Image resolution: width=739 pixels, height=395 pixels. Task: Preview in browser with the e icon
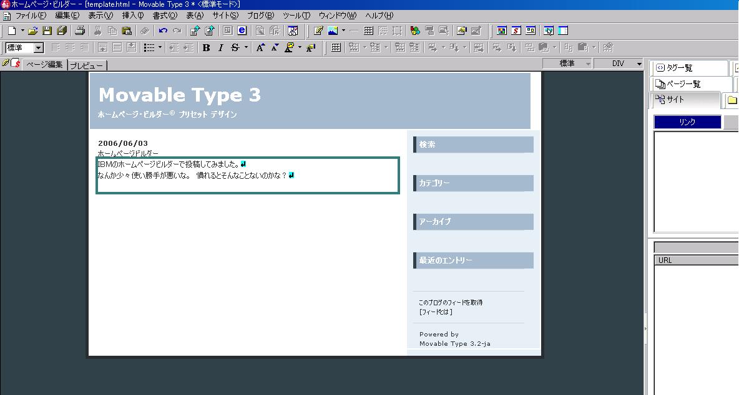pos(242,31)
